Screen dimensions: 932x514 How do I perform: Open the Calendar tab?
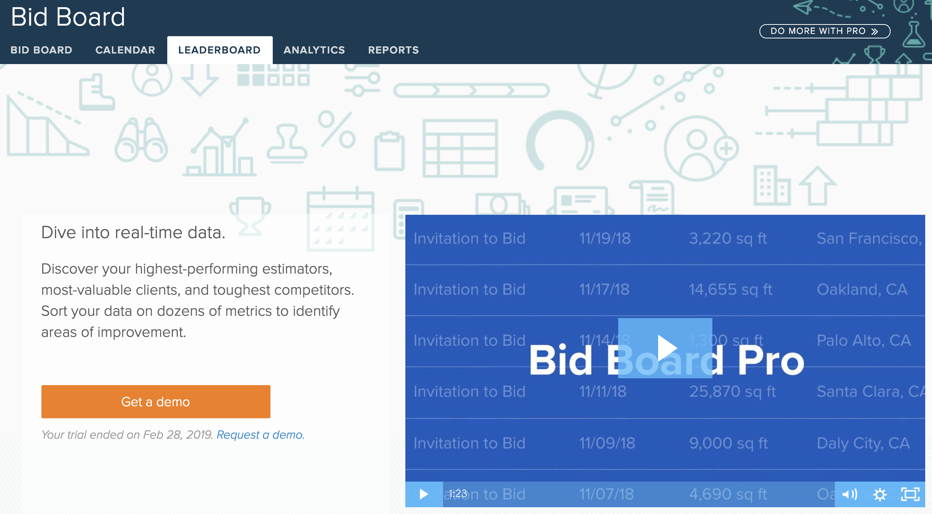[x=125, y=50]
